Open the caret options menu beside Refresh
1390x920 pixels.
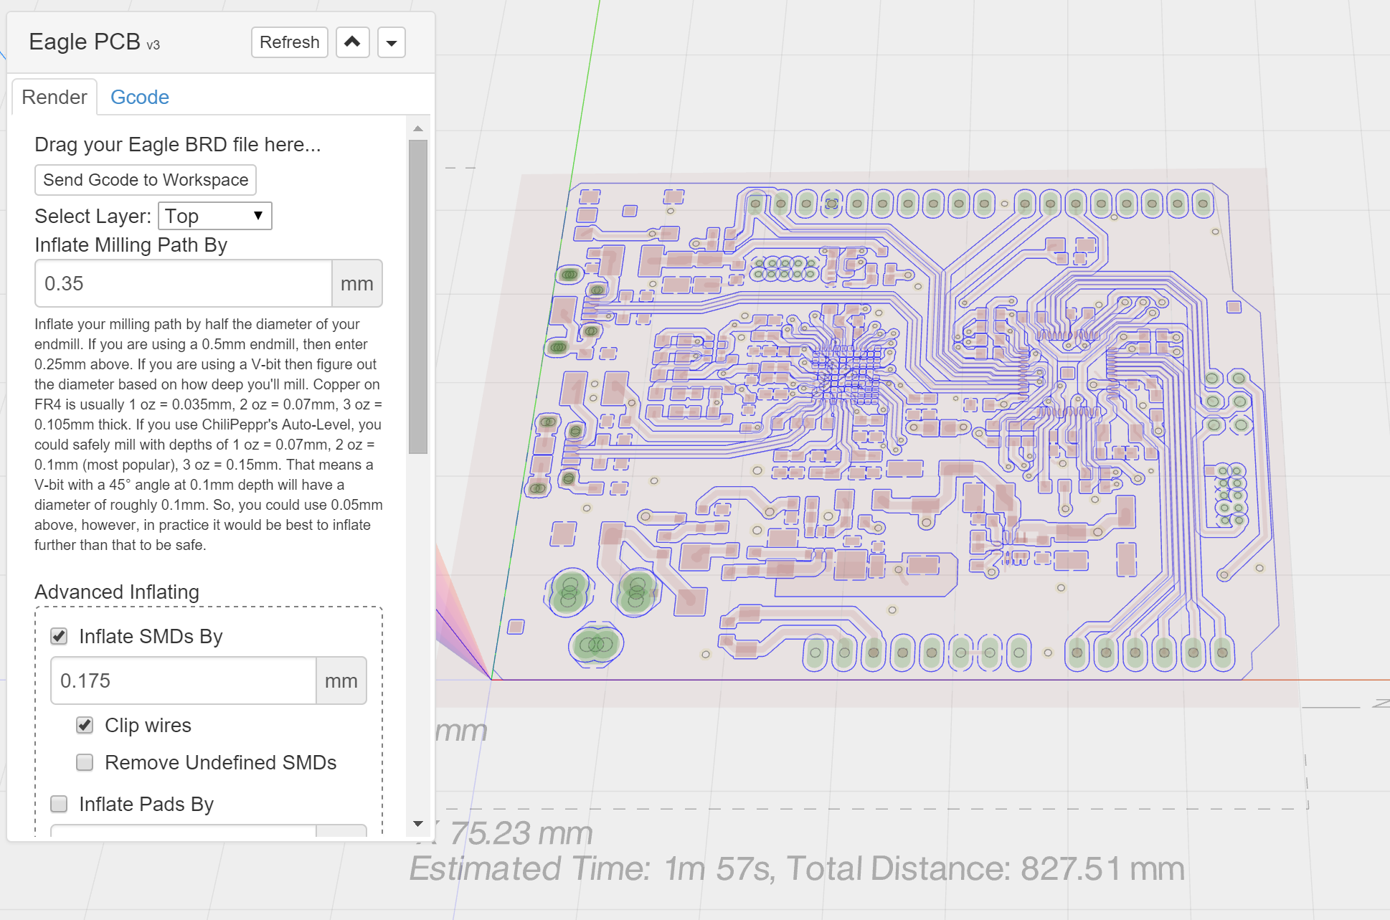tap(391, 42)
